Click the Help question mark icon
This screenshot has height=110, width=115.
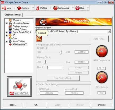78,8
